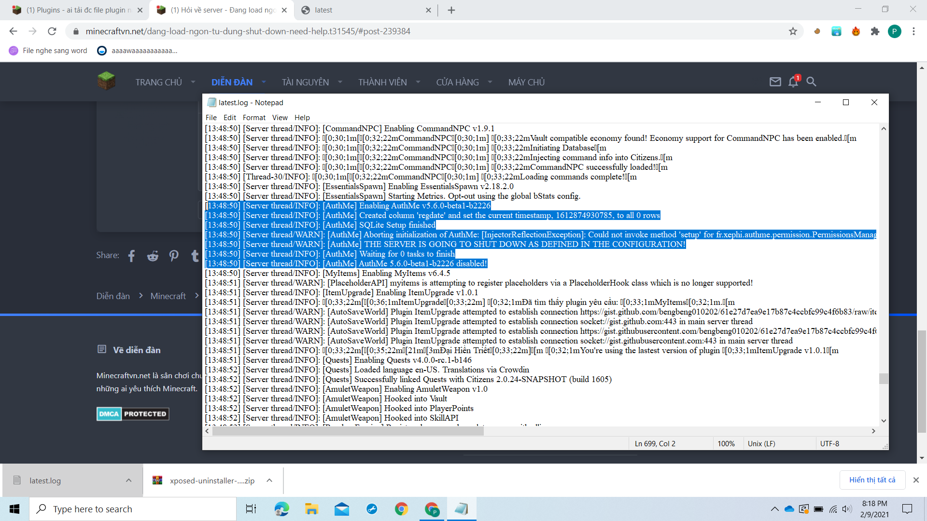927x521 pixels.
Task: Share post via Pinterest icon
Action: (174, 256)
